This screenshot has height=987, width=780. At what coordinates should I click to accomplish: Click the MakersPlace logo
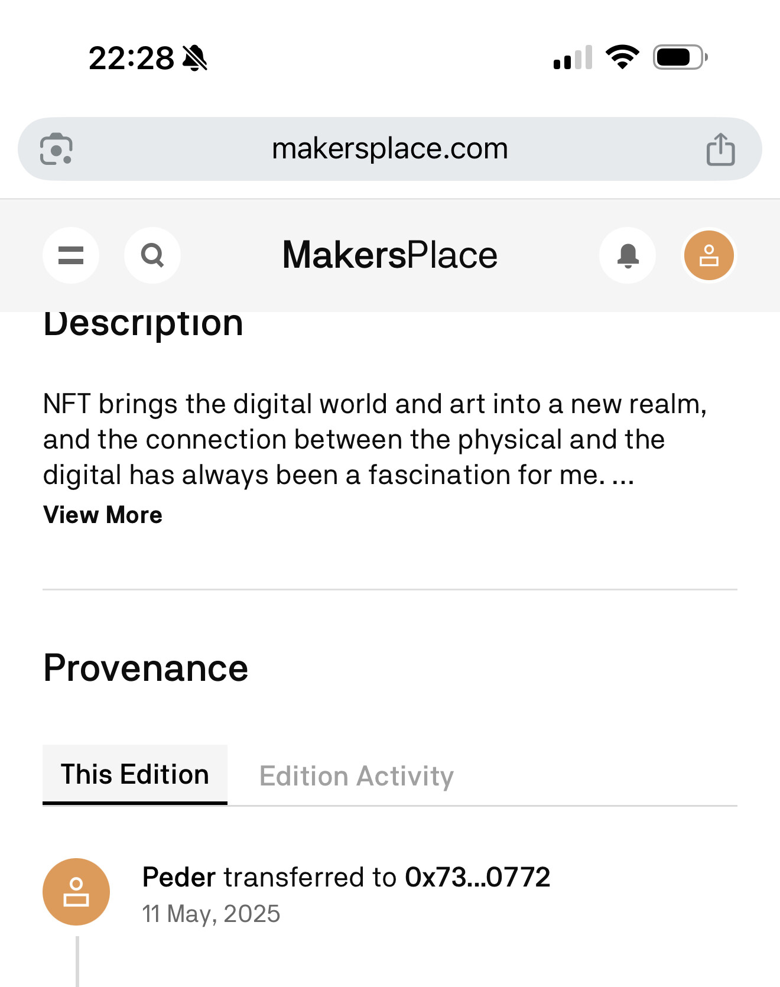(390, 255)
